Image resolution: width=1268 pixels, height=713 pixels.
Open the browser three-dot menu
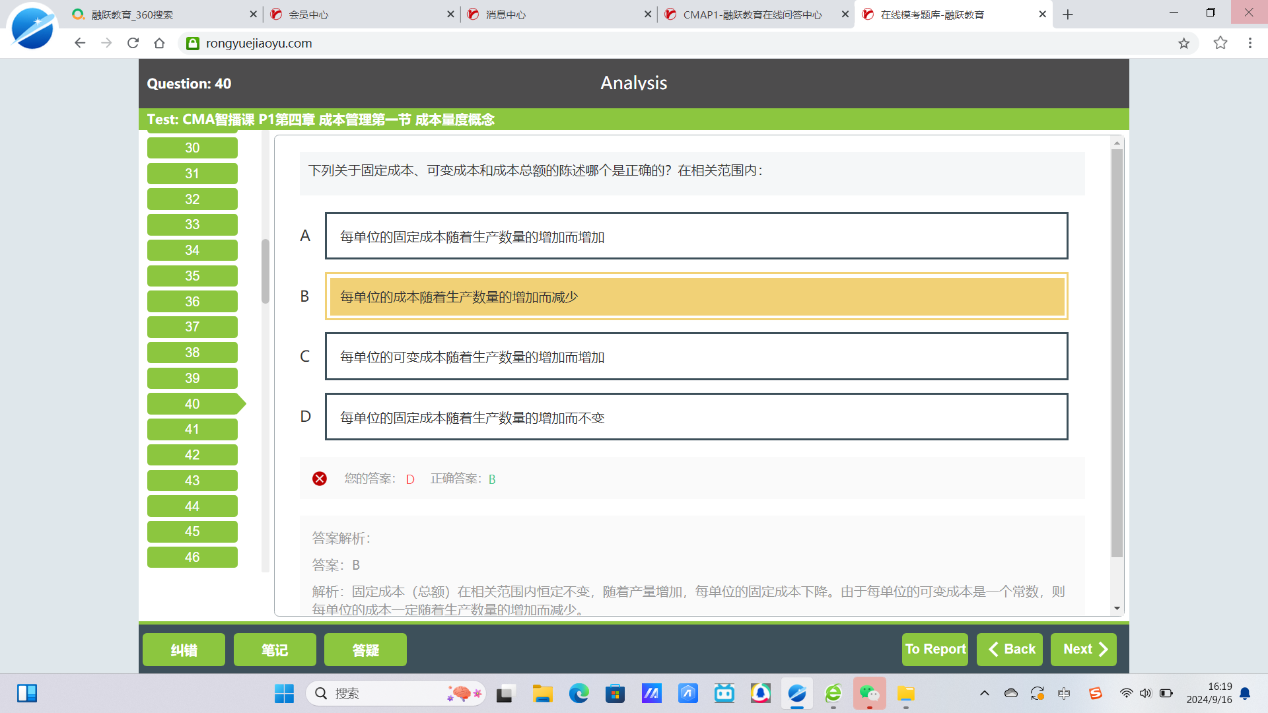(x=1250, y=43)
